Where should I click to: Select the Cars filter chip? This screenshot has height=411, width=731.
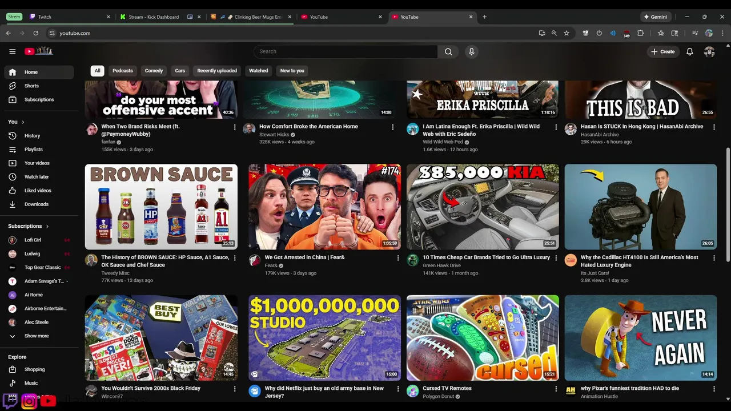(x=180, y=71)
